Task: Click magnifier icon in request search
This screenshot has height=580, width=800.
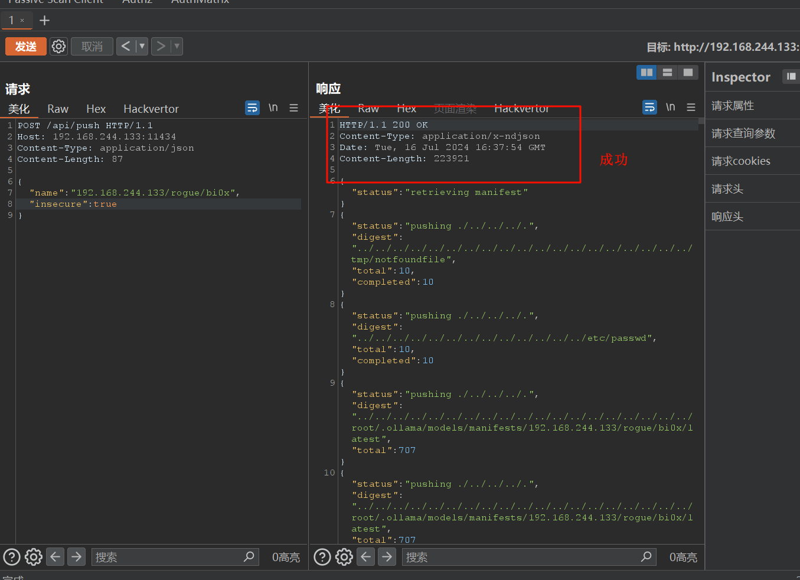Action: pyautogui.click(x=249, y=556)
